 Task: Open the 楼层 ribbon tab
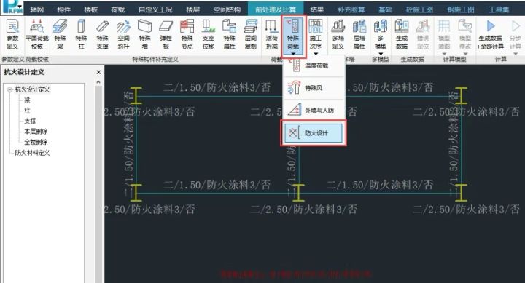pyautogui.click(x=192, y=9)
